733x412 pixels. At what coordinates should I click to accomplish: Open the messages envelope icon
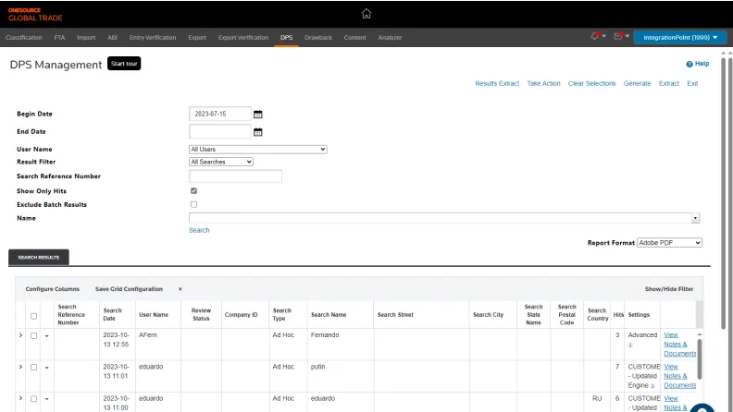pos(617,37)
